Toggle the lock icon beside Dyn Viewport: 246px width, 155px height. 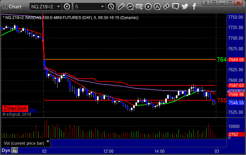(x=15, y=150)
